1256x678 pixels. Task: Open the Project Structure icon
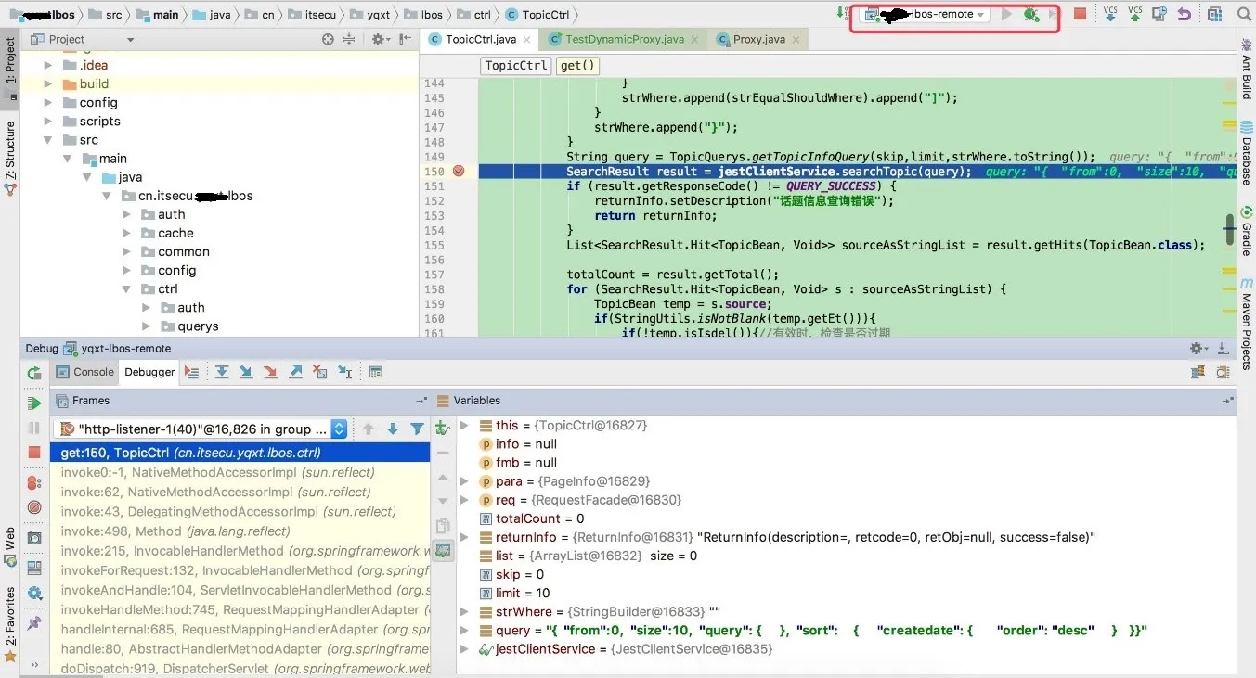(x=1215, y=14)
